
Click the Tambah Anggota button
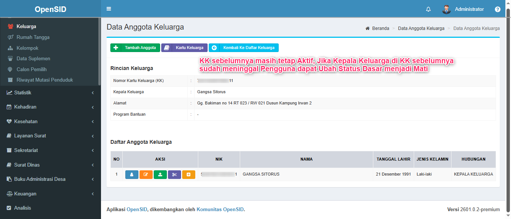[135, 48]
